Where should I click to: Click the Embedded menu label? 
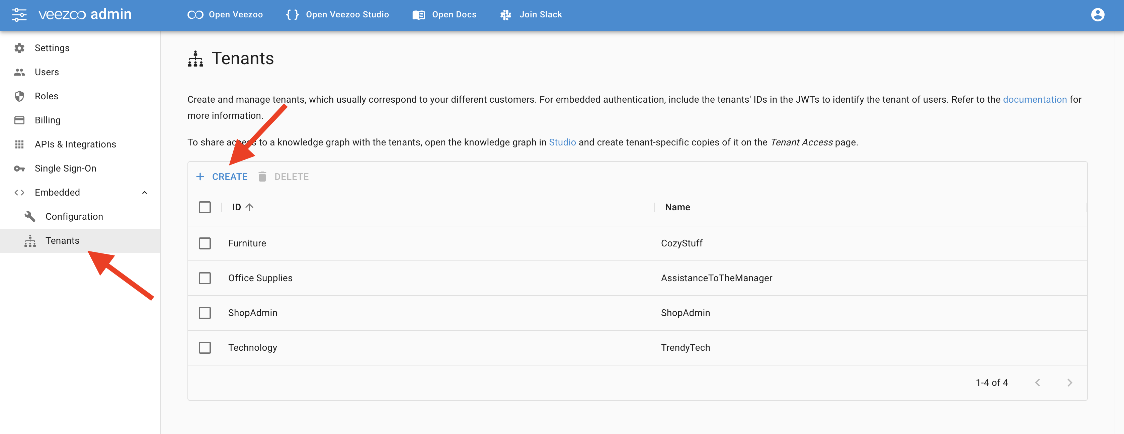pyautogui.click(x=57, y=193)
